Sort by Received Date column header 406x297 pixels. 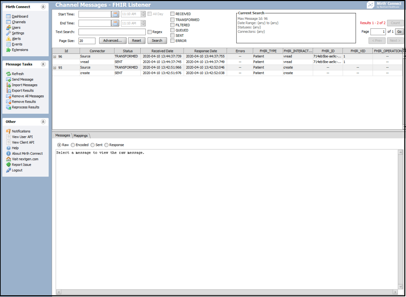click(x=162, y=51)
